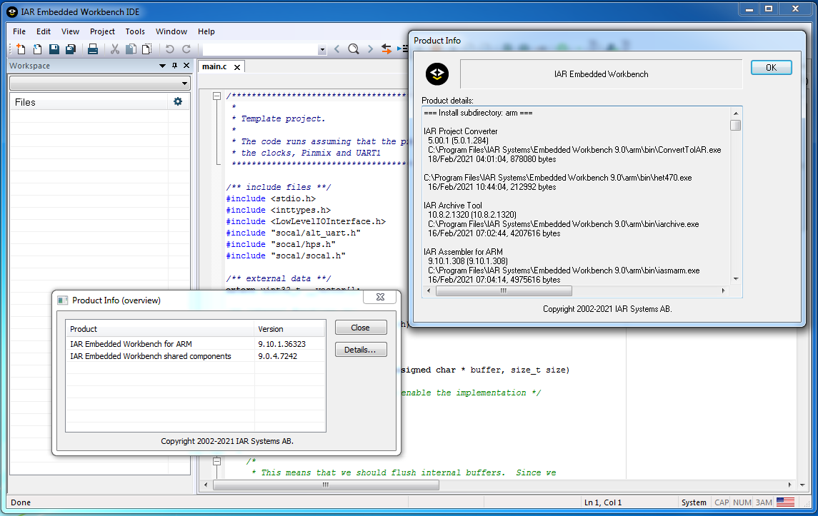Click the IAR logo in Product Info
This screenshot has height=516, width=818.
(437, 74)
